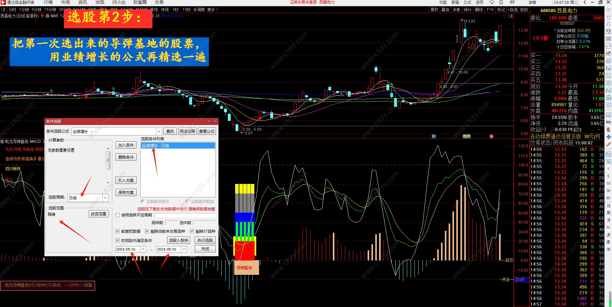This screenshot has width=612, height=307.
Task: Expand indicator settings arrow beside 西昌电力 title
Action: tap(48, 16)
